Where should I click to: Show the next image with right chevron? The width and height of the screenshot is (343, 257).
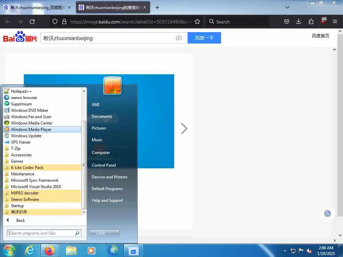coord(184,128)
